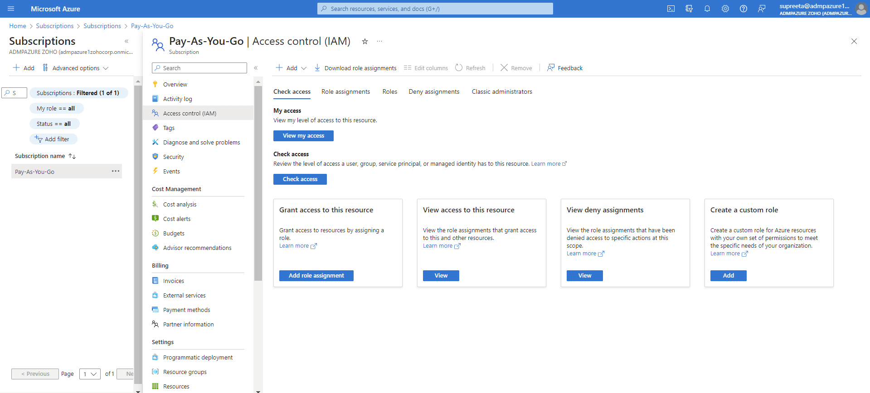Click the Home breadcrumb link
Screen dimensions: 870x393
pos(18,26)
